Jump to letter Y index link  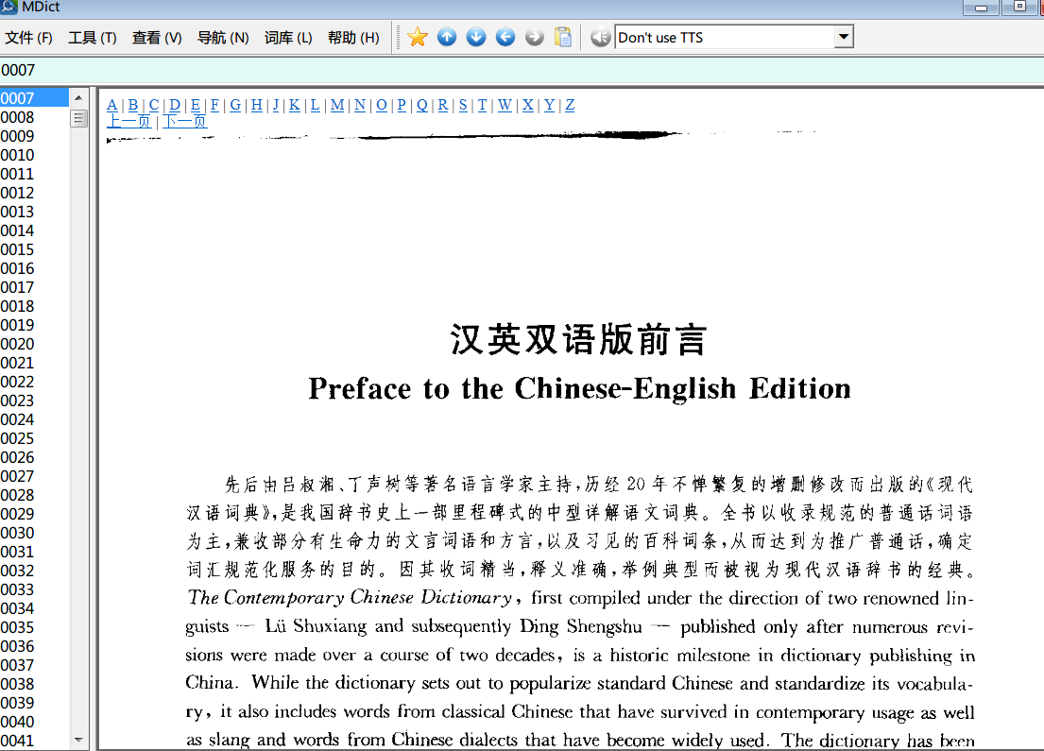(549, 105)
